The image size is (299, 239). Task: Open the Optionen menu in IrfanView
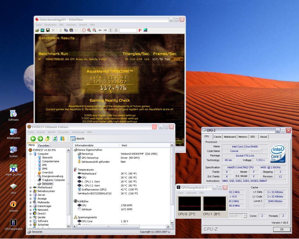coord(71,25)
